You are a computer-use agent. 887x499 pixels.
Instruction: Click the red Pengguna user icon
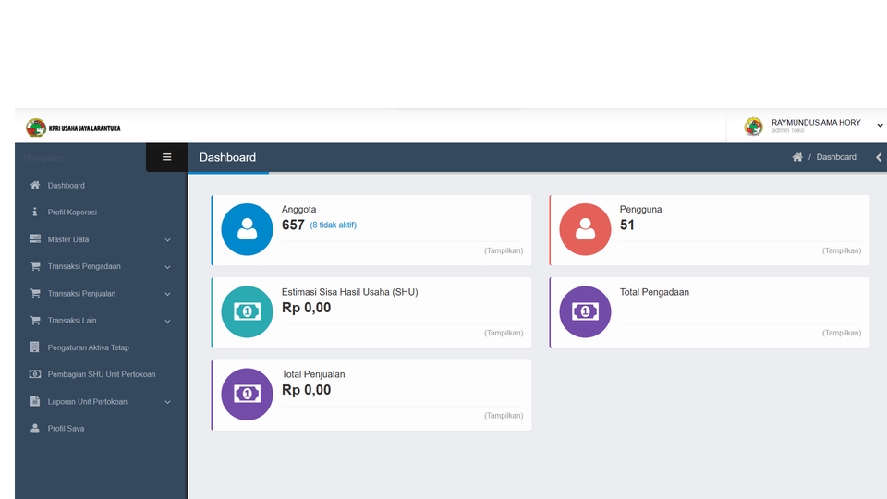click(x=585, y=229)
